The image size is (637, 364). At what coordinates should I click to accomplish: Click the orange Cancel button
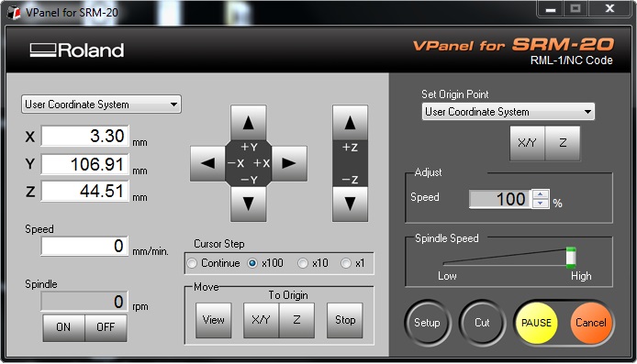click(591, 323)
